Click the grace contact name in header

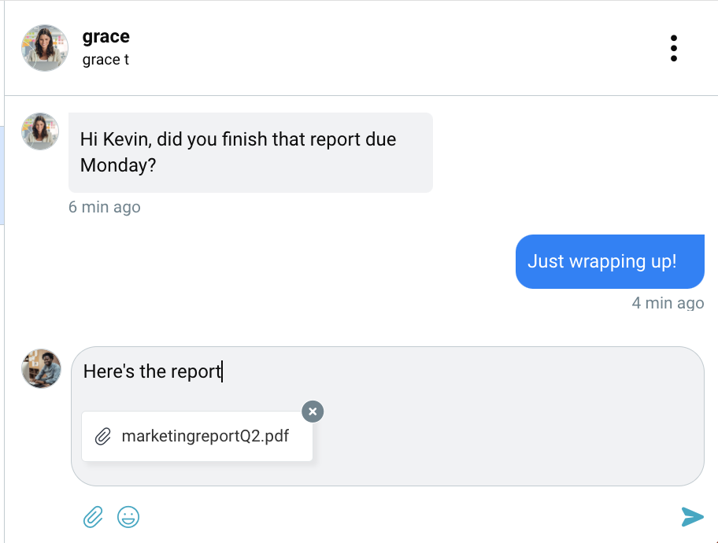click(105, 36)
